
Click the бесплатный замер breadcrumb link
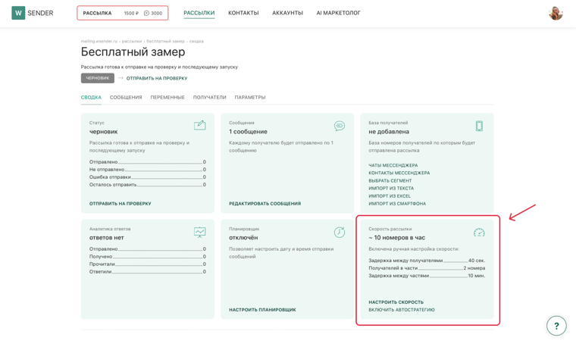pos(165,42)
